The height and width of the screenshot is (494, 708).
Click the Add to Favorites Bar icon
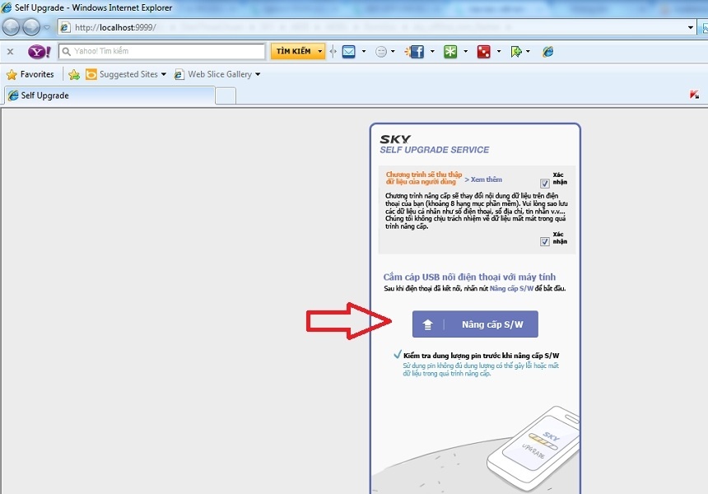pos(74,74)
